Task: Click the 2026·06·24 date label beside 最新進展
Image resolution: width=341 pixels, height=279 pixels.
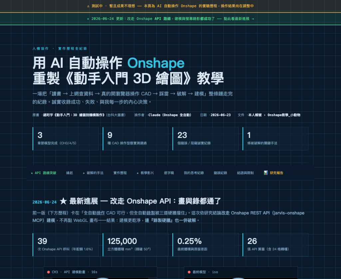Action: [x=45, y=202]
